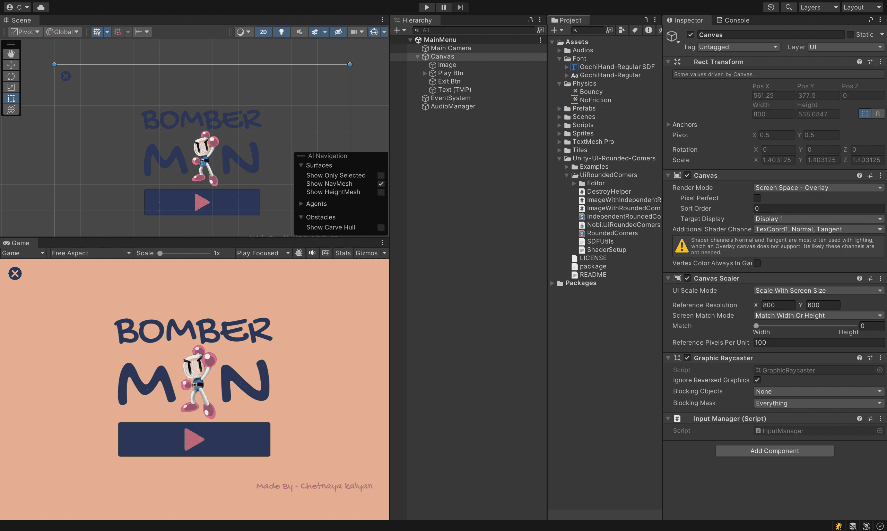Viewport: 887px width, 531px height.
Task: Switch to the Console tab
Action: click(x=733, y=20)
